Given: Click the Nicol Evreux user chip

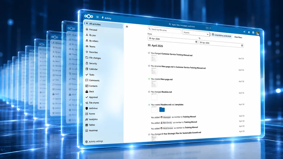Looking at the screenshot, I should click(167, 128).
